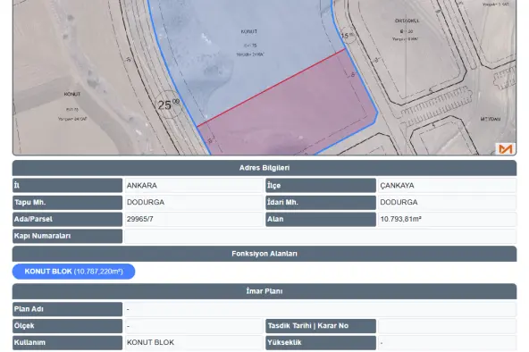Viewport: 529px width, 352px height.
Task: Click the Kullanım KONUT BLOK value cell
Action: [194, 342]
